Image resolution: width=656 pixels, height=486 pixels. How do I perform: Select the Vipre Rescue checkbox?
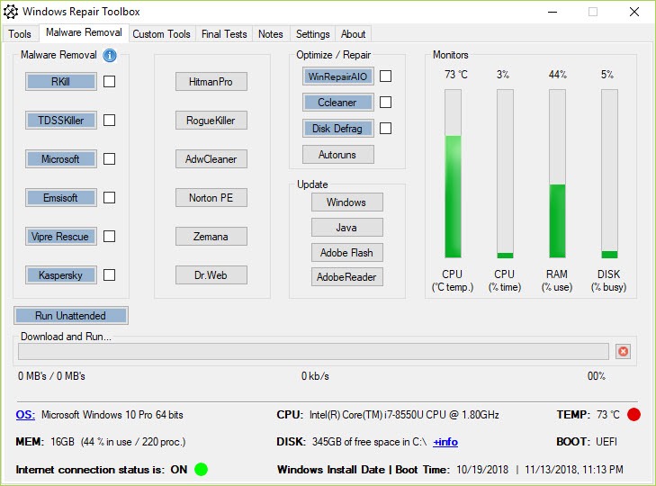click(109, 236)
